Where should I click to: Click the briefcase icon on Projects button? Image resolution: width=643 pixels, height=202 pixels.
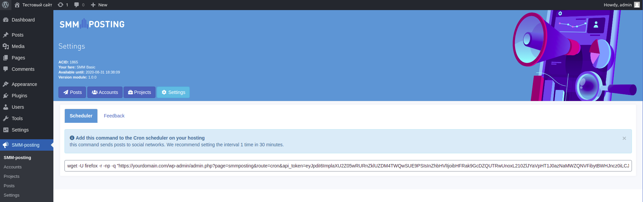coord(130,92)
